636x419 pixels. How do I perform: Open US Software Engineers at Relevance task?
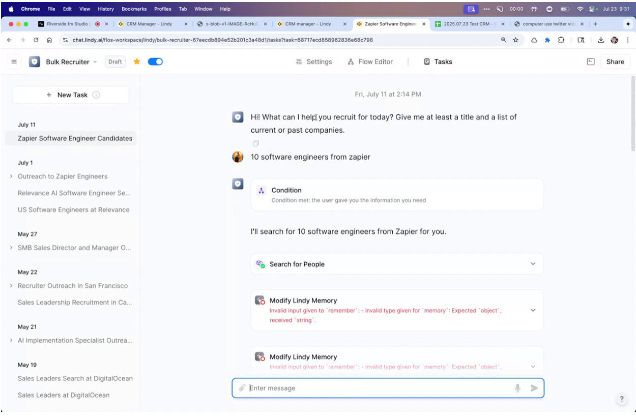pos(74,210)
